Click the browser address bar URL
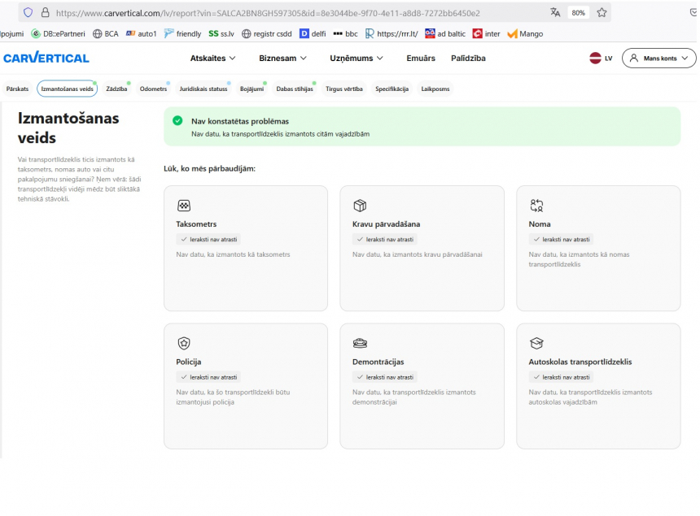 click(268, 13)
